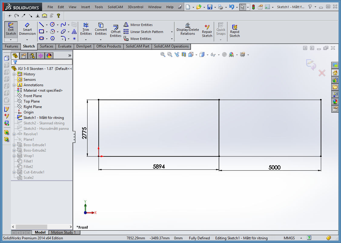Select the Origin tree item

28,112
